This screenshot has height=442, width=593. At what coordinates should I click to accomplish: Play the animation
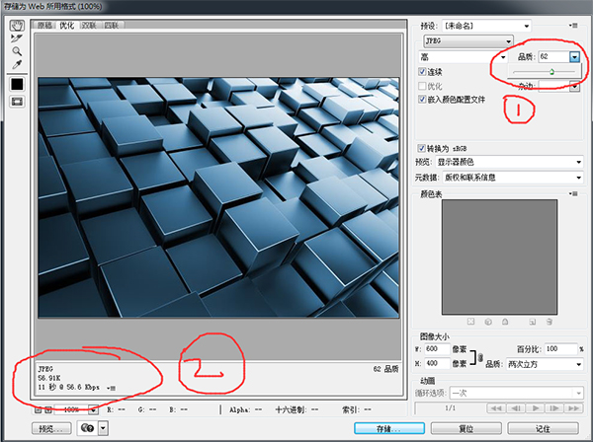tap(535, 408)
